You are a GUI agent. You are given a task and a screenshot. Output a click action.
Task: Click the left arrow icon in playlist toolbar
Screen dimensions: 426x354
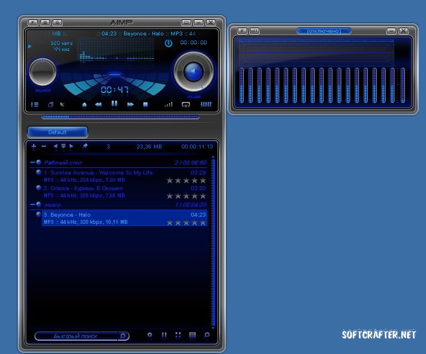[55, 146]
